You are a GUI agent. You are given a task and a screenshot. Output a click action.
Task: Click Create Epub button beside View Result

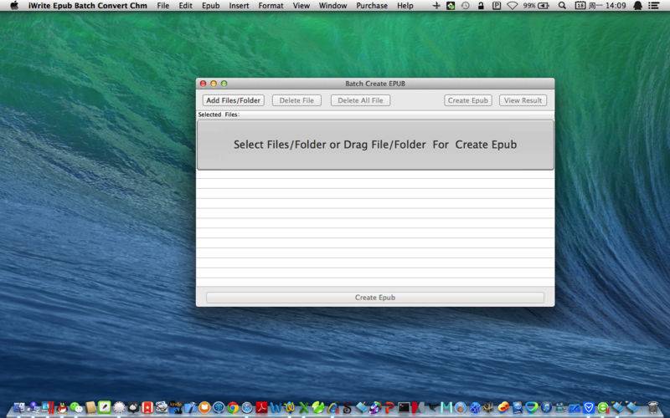tap(468, 100)
